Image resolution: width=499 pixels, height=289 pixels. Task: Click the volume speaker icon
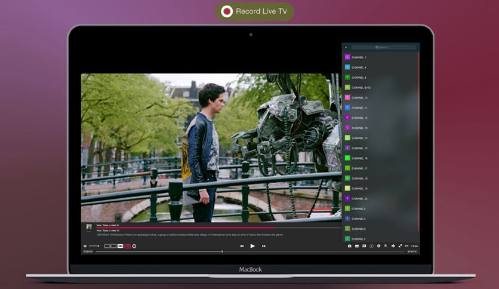pos(85,246)
